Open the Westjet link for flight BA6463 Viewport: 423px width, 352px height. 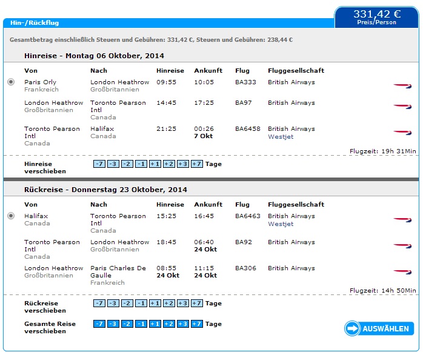coord(281,224)
